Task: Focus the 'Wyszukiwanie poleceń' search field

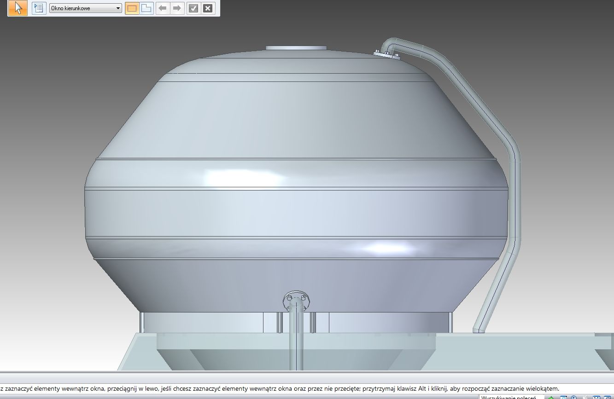Action: coord(509,397)
